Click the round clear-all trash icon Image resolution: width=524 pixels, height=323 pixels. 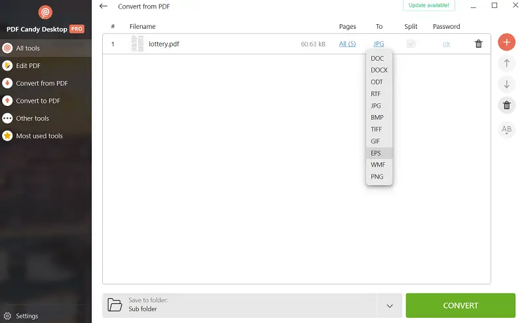[x=506, y=105]
